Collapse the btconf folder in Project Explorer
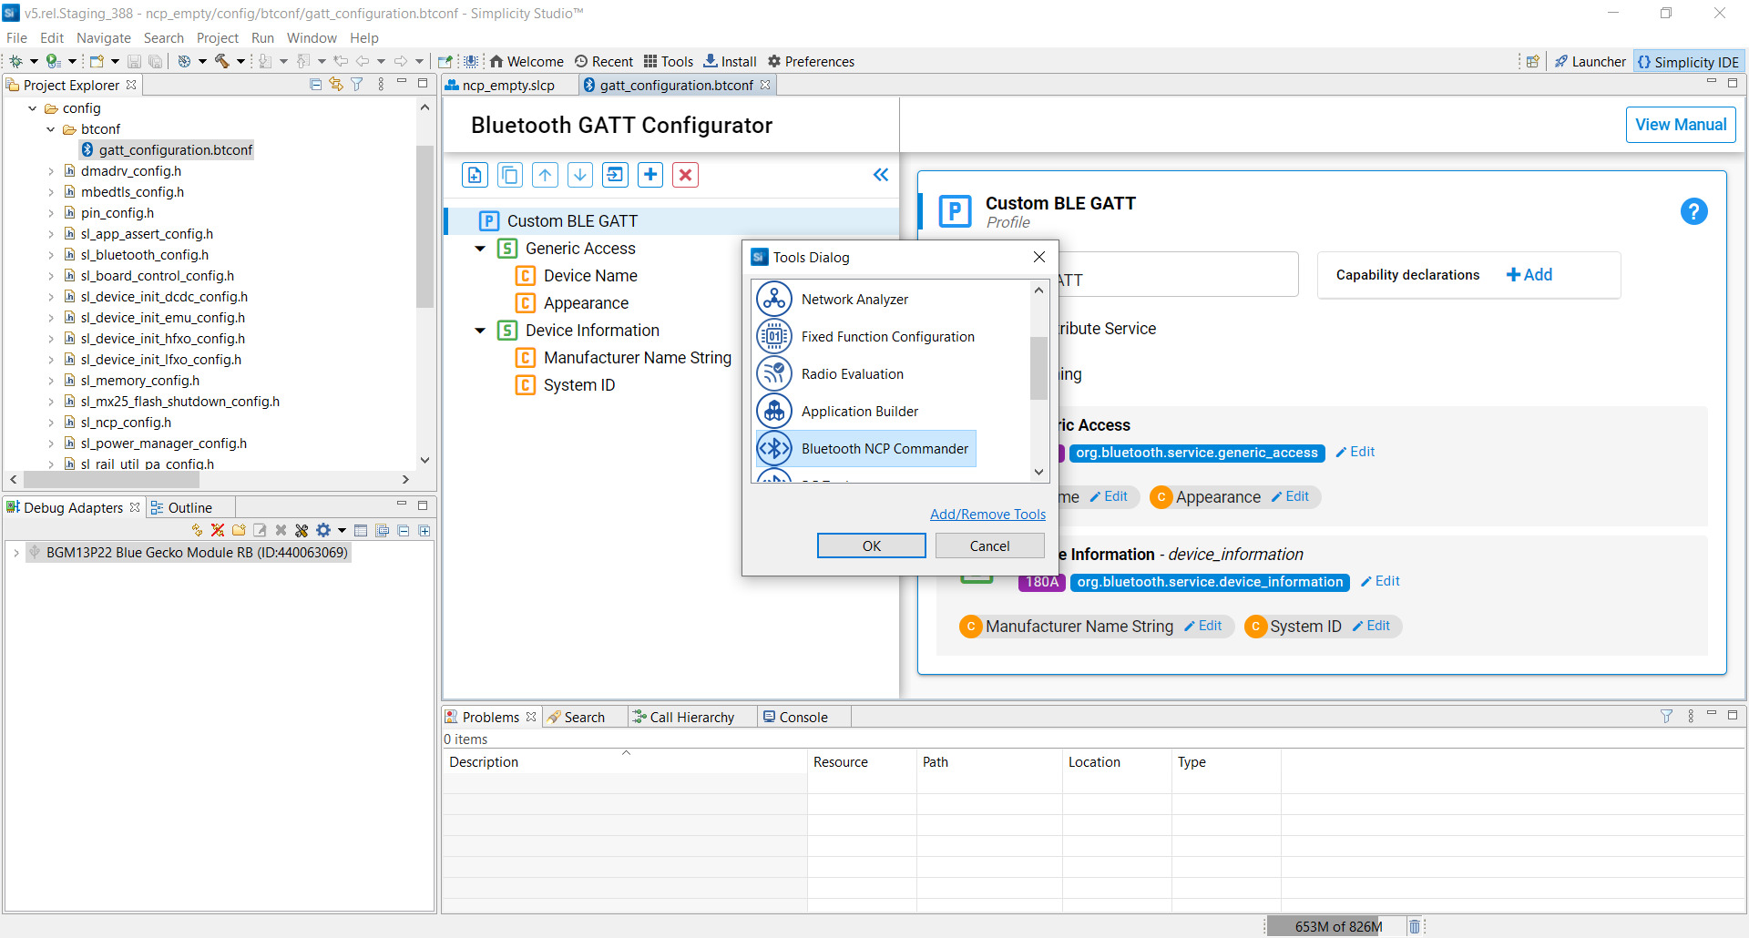Image resolution: width=1749 pixels, height=938 pixels. tap(51, 129)
